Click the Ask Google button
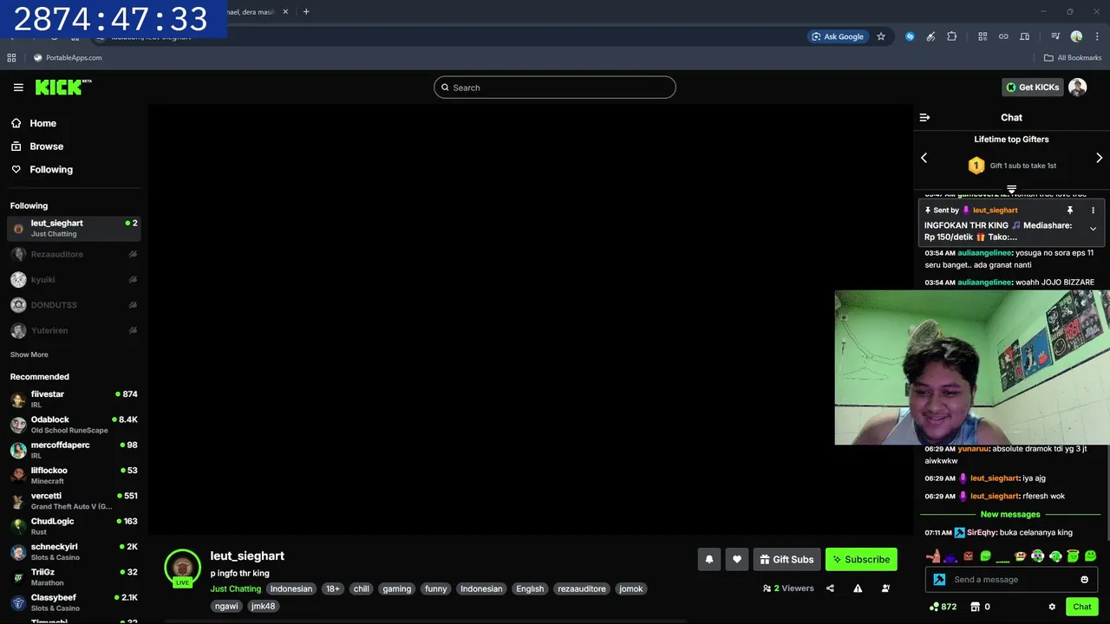This screenshot has height=624, width=1110. (x=837, y=36)
